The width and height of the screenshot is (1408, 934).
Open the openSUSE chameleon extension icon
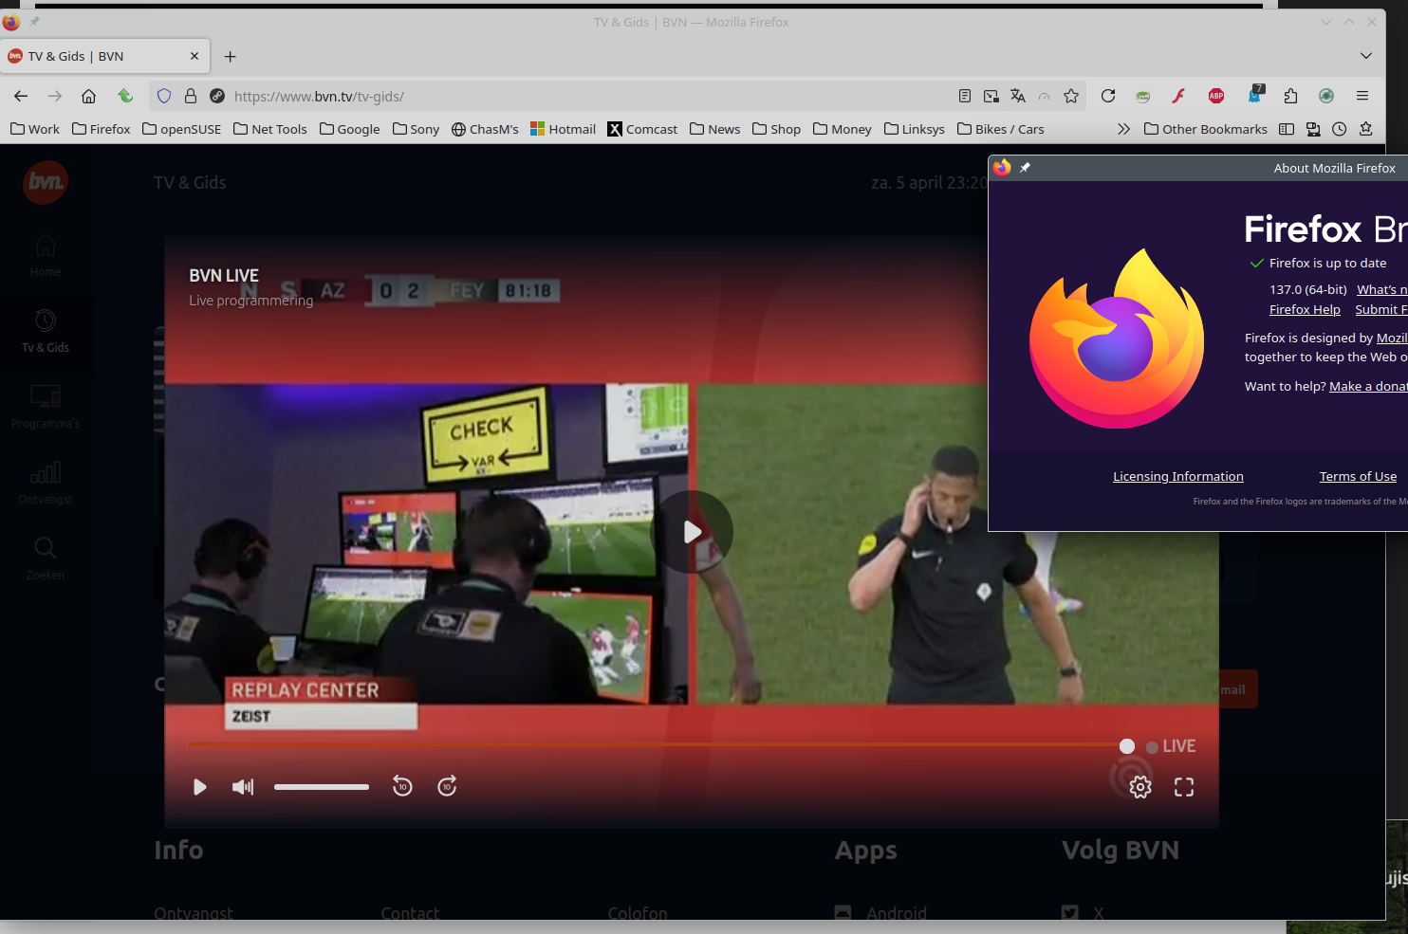click(x=1143, y=96)
